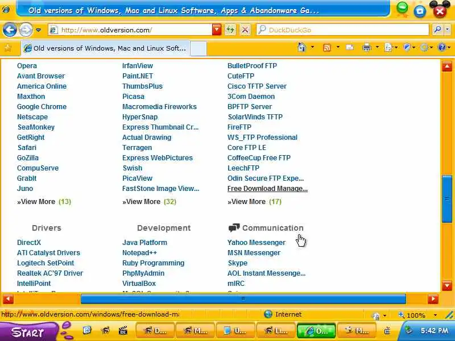
Task: Expand the Print dropdown arrow
Action: [377, 47]
